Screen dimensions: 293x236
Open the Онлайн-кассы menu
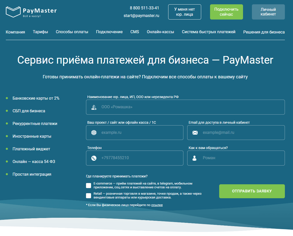coord(161,32)
